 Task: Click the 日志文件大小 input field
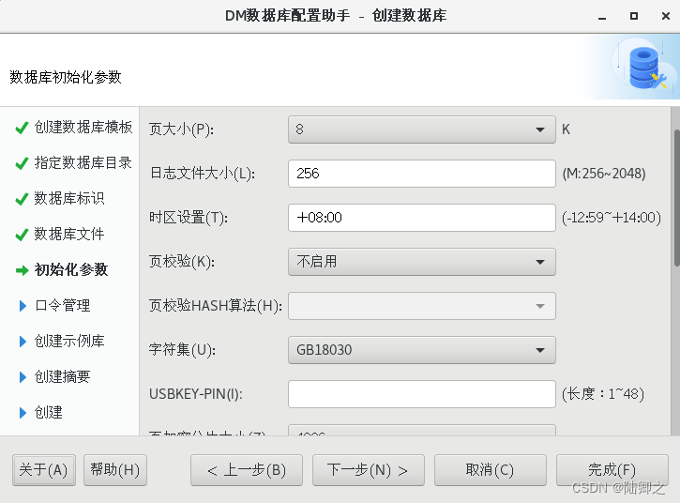tap(421, 174)
